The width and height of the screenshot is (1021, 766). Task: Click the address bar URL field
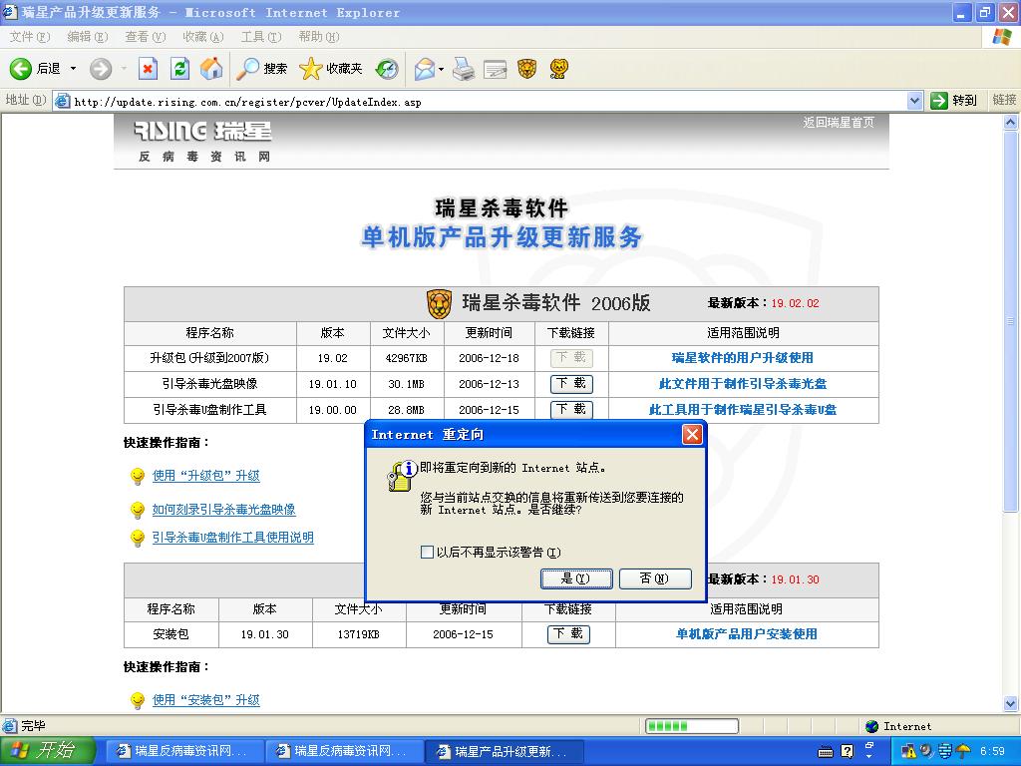[x=489, y=102]
